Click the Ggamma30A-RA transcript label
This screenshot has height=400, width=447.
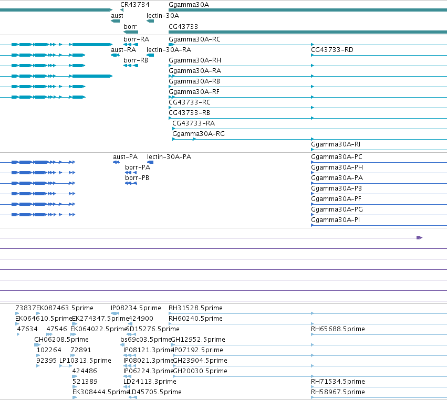(195, 71)
